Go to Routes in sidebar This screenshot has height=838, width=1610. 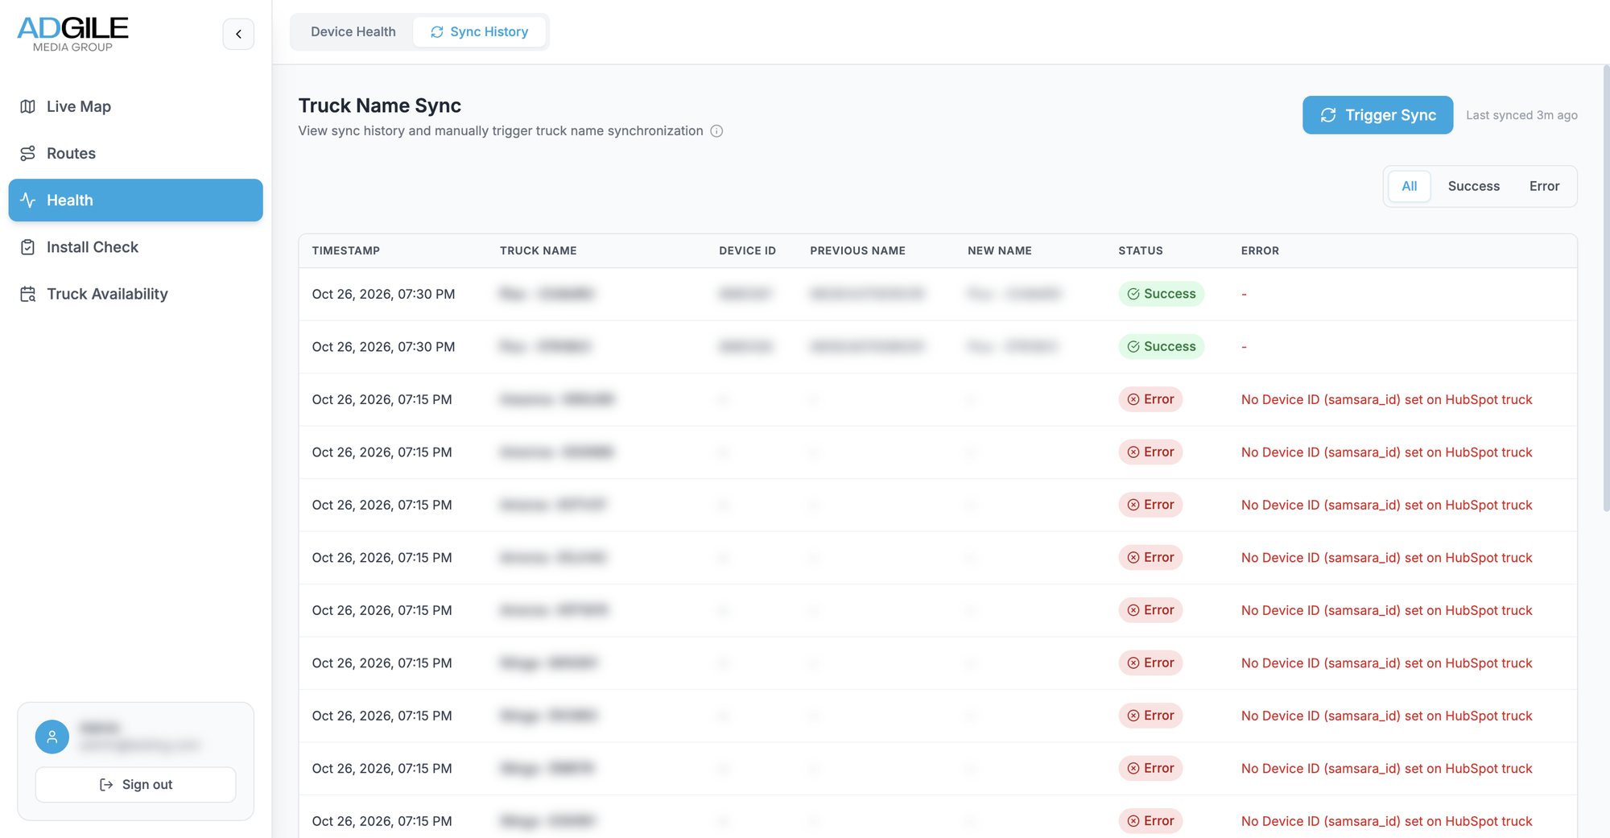click(x=135, y=153)
